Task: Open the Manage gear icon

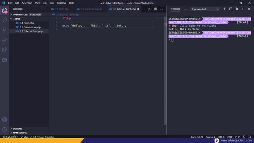Action: coord(4,129)
